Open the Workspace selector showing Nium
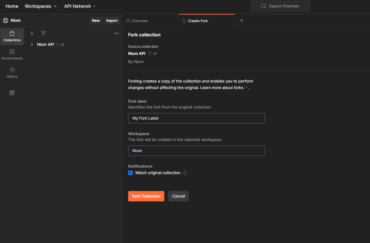 point(196,151)
